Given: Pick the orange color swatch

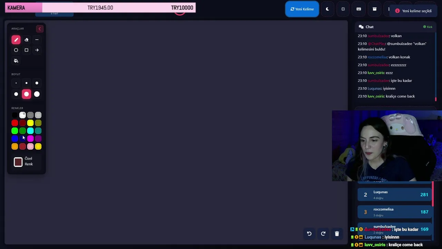Looking at the screenshot, I should click(15, 147).
